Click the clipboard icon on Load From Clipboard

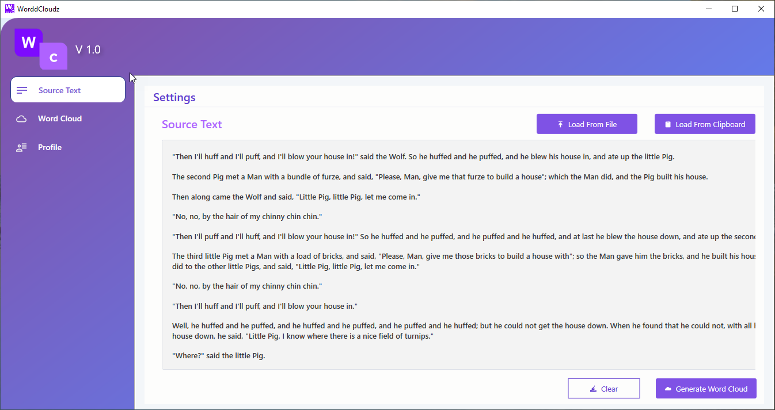coord(668,124)
